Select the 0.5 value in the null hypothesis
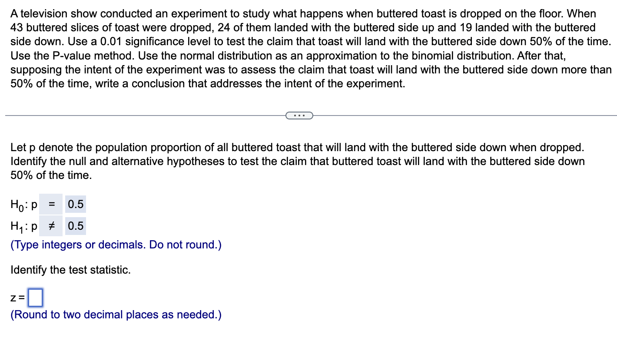The height and width of the screenshot is (357, 617). (75, 204)
